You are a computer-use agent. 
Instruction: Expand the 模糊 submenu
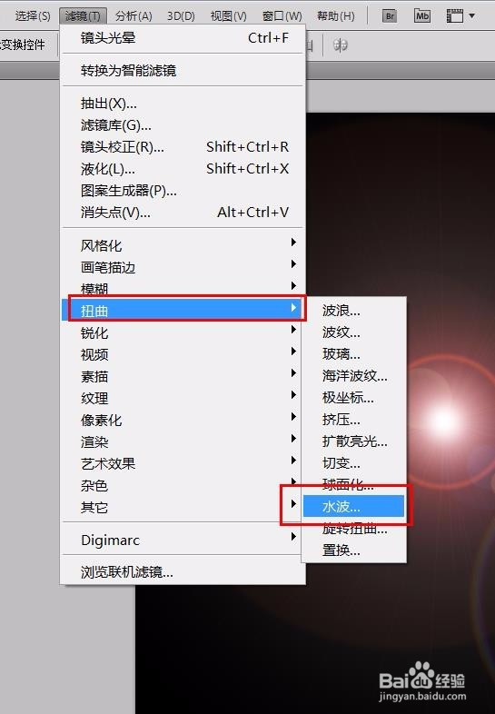point(183,287)
